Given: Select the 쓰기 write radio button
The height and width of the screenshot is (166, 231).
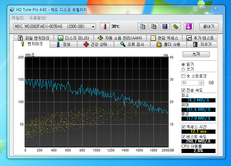Looking at the screenshot, I should [183, 69].
